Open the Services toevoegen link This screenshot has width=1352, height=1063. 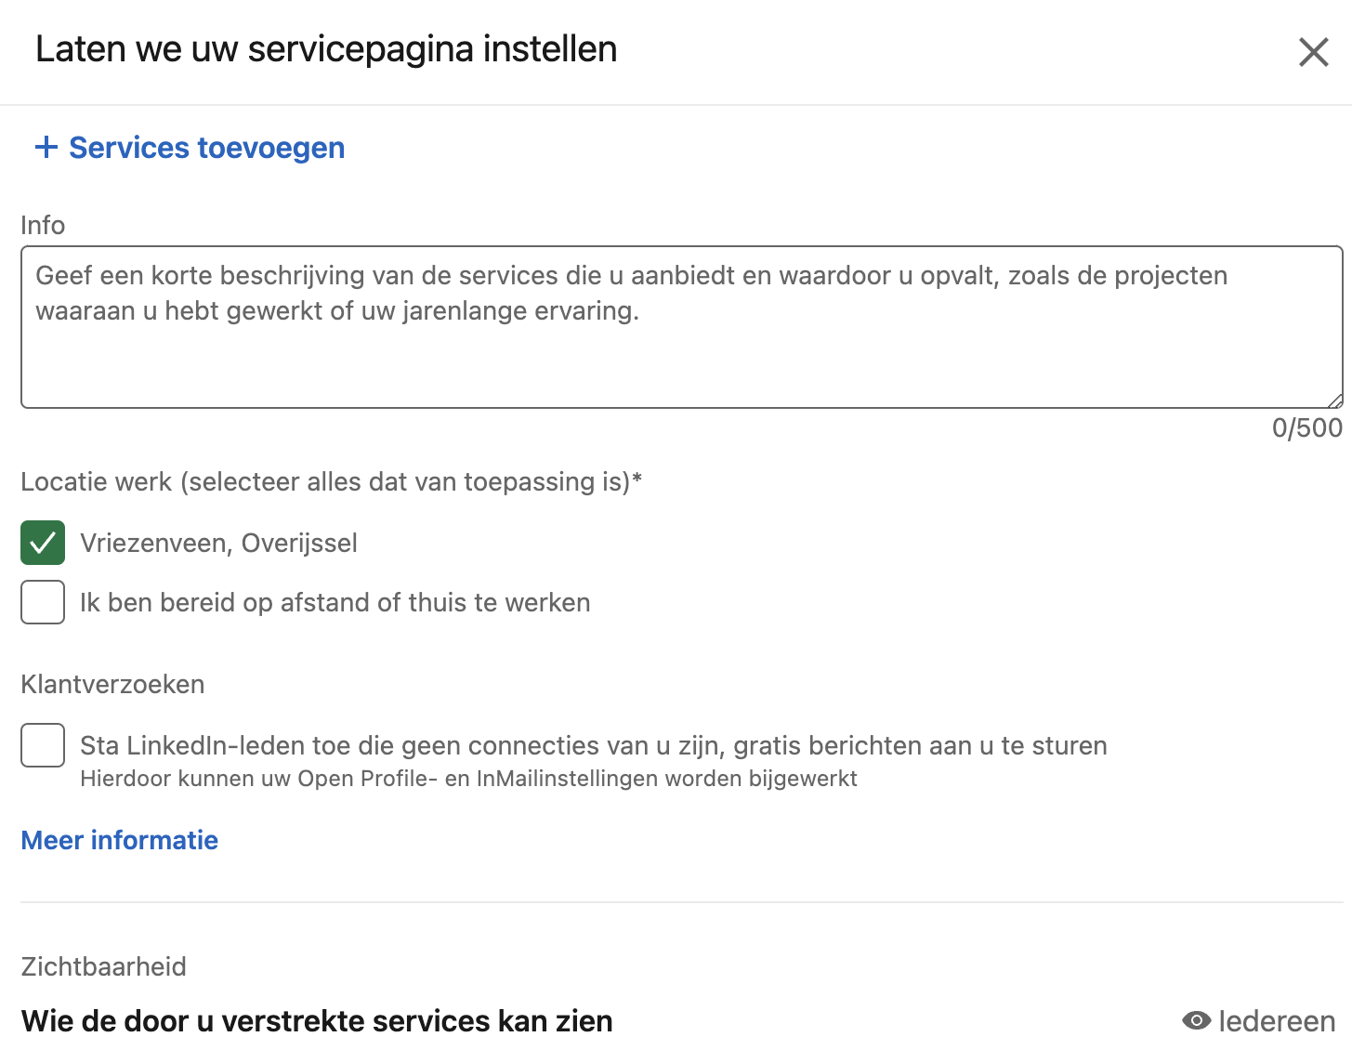[x=190, y=148]
